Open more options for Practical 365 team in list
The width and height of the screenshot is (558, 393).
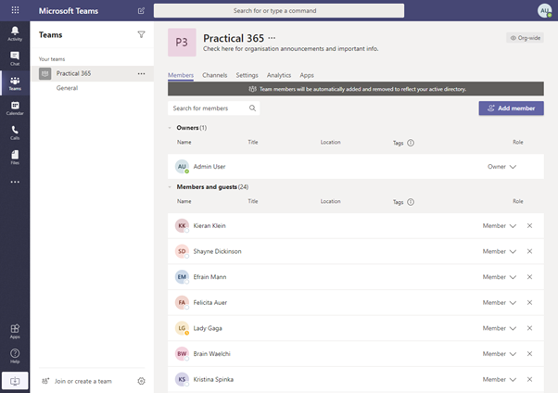tap(141, 74)
